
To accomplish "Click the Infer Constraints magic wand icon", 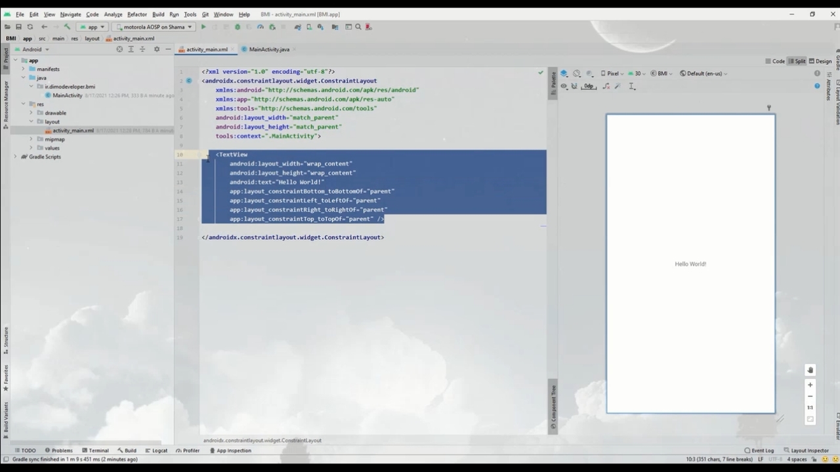I will coord(618,87).
